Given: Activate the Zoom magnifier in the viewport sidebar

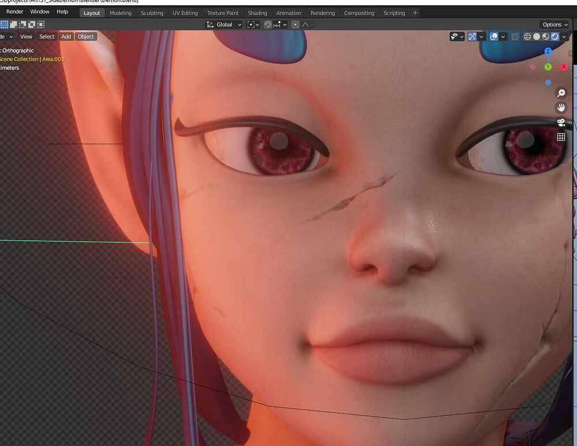Looking at the screenshot, I should click(561, 93).
